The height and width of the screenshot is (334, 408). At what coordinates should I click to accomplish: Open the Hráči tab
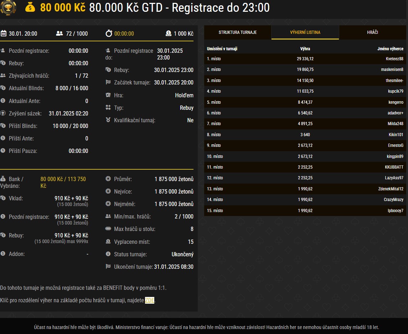[372, 32]
